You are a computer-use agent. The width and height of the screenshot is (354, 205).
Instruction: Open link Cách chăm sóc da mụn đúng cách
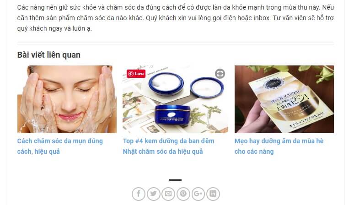tap(60, 146)
